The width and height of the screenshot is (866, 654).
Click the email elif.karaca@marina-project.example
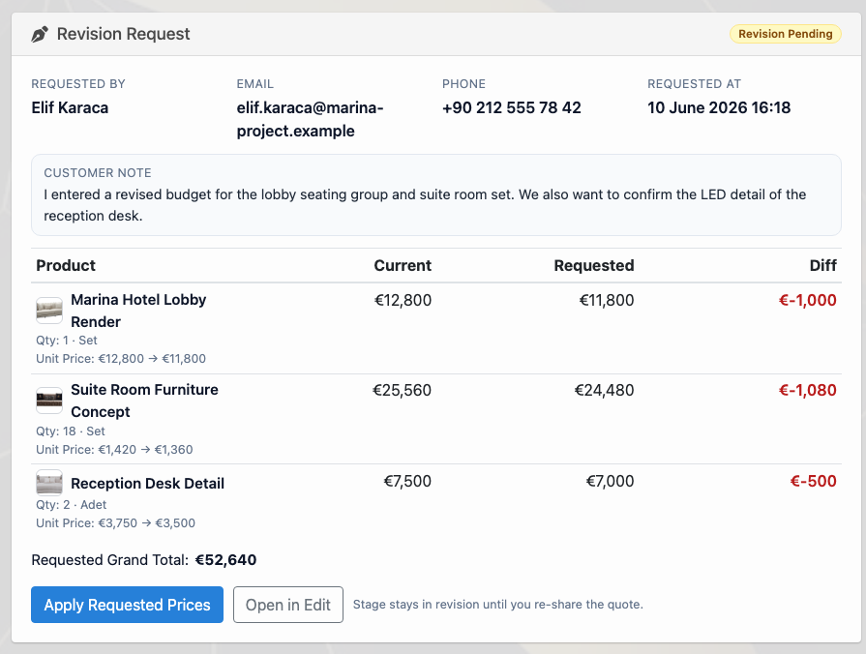pos(310,119)
